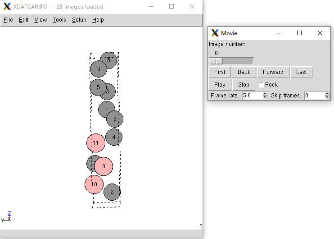This screenshot has width=334, height=239.
Task: Minimize the Movie window
Action: point(279,33)
